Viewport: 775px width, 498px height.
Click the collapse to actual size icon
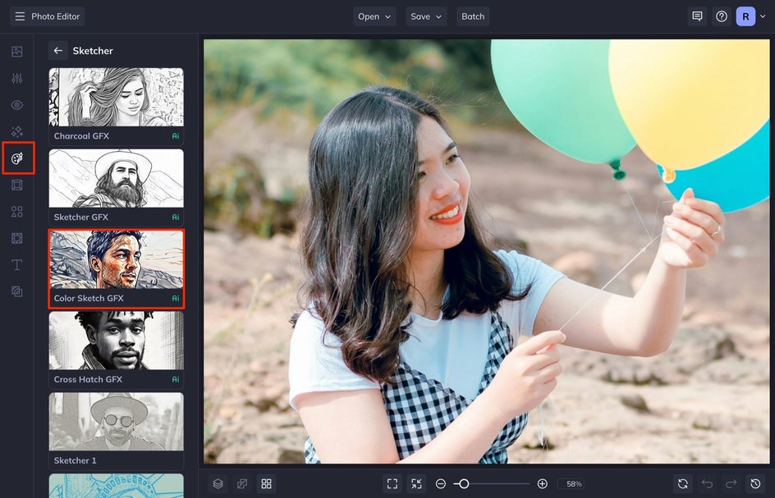(417, 484)
